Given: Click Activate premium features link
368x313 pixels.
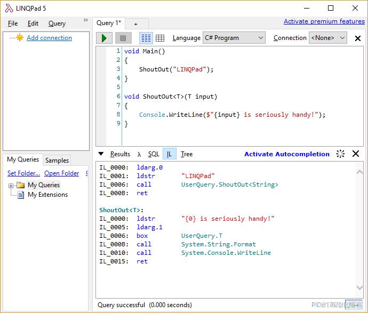Looking at the screenshot, I should pyautogui.click(x=324, y=21).
